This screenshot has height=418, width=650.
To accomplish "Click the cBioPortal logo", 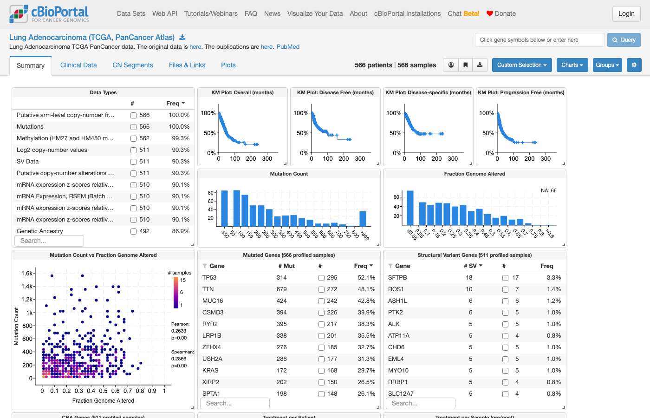I will pyautogui.click(x=49, y=14).
